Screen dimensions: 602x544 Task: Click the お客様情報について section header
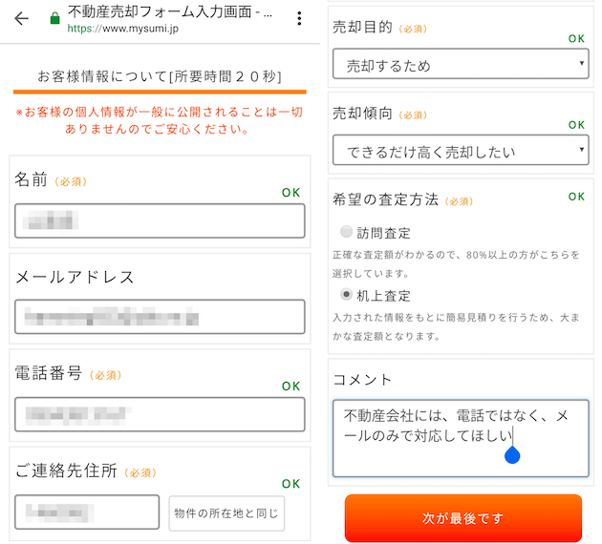coord(160,76)
